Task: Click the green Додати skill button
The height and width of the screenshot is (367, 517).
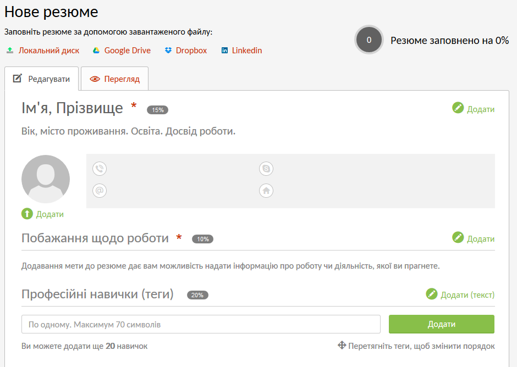Action: pyautogui.click(x=442, y=324)
